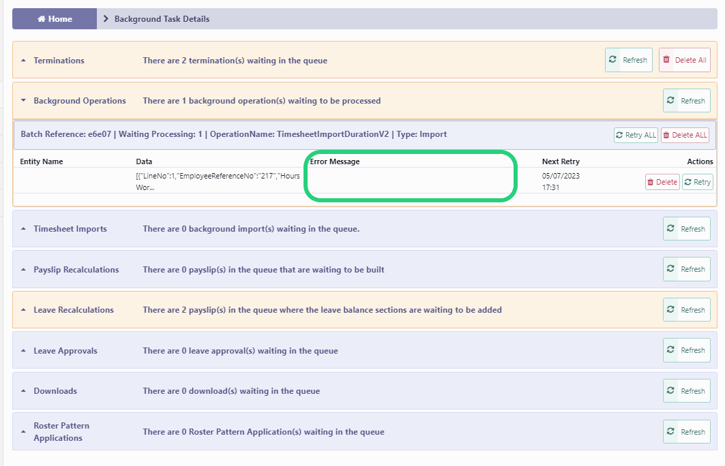
Task: Refresh the Roster Pattern Applications section
Action: pyautogui.click(x=687, y=431)
